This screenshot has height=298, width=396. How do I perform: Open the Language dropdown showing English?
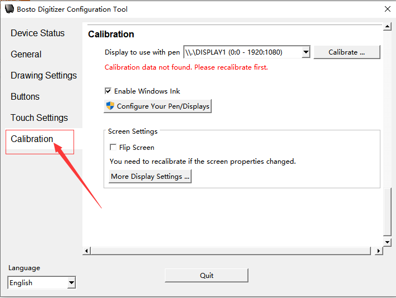click(42, 282)
